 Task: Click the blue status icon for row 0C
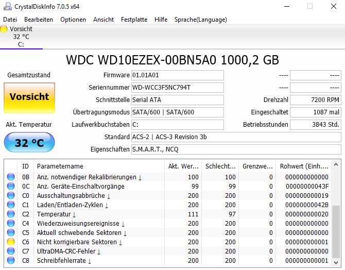tap(11, 186)
